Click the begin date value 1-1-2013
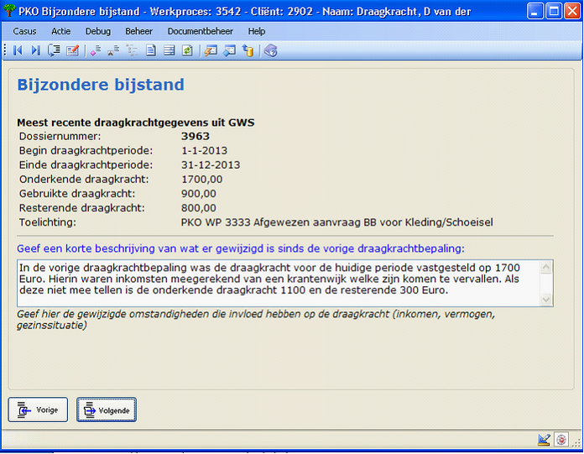This screenshot has width=584, height=454. (x=205, y=151)
